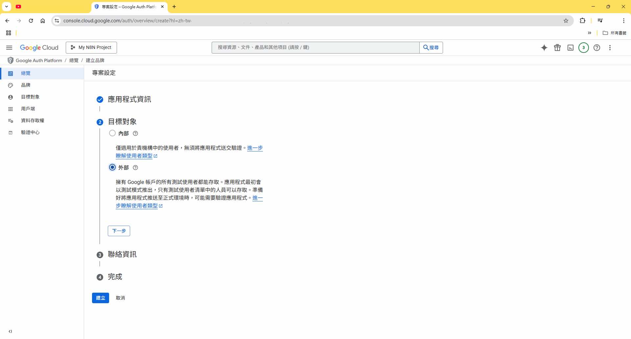Switch to the 品牌 sidebar section

[25, 85]
